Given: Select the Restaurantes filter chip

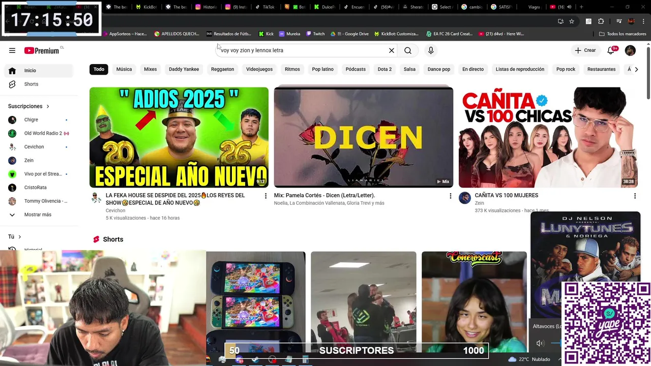Looking at the screenshot, I should [x=601, y=69].
